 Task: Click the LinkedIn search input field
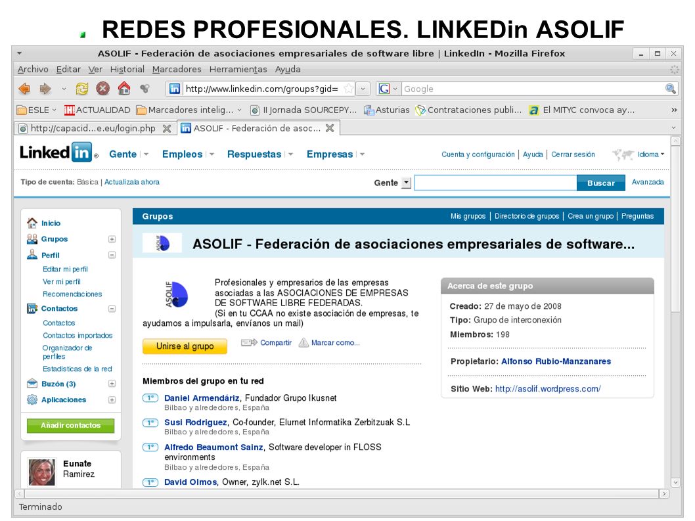[x=495, y=183]
